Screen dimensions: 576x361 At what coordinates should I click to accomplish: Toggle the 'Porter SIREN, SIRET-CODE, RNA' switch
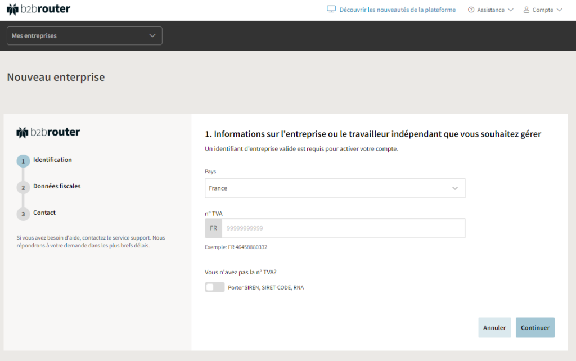click(214, 287)
